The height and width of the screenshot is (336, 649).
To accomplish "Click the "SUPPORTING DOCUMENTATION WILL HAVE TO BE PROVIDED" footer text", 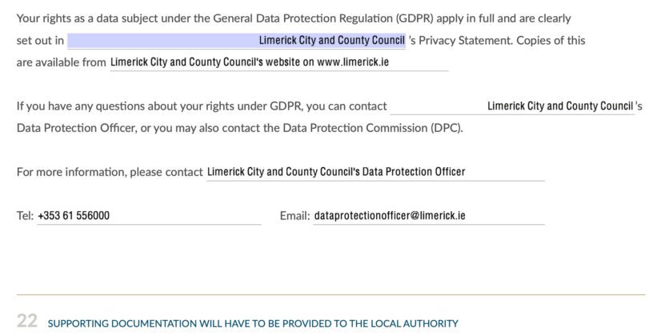I will (x=253, y=323).
